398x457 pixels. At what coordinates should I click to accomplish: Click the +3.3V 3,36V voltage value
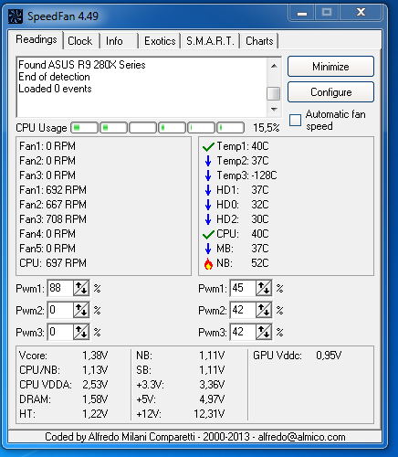[x=212, y=385]
